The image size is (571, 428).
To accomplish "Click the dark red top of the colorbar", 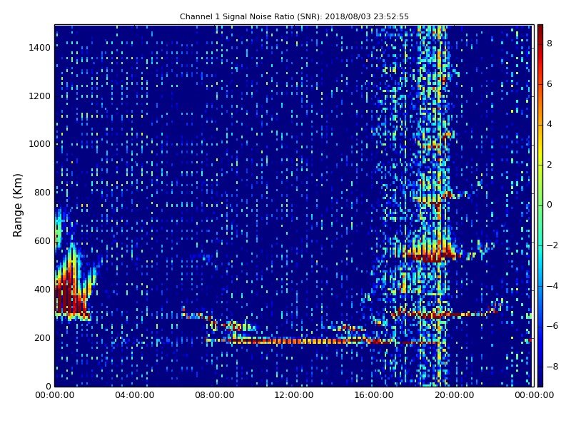I will pos(540,29).
